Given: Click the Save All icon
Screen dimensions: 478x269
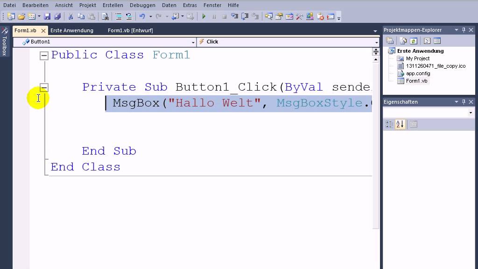Looking at the screenshot, I should click(x=57, y=16).
